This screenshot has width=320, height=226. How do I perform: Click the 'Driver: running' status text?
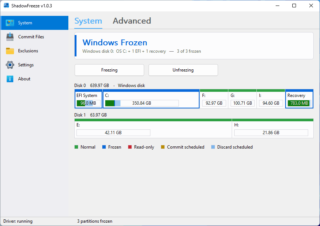18,221
